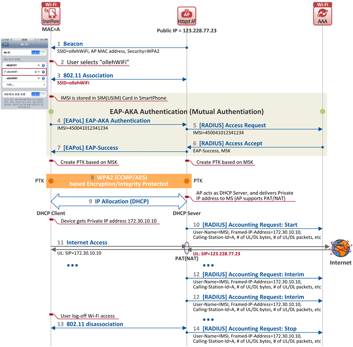Click the Wi-Fi SmartPhone icon
This screenshot has height=347, width=353.
tap(51, 14)
